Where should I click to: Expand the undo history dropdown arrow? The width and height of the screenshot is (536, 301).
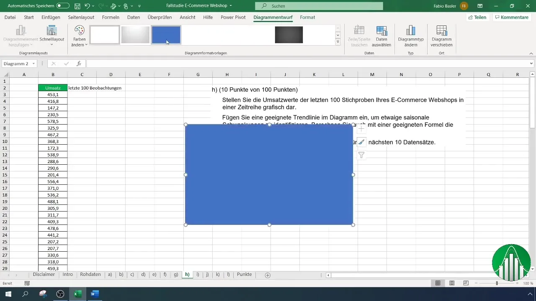(94, 6)
